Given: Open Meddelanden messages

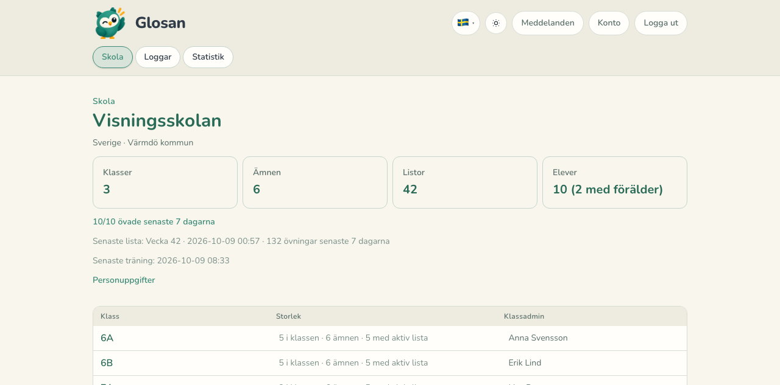Looking at the screenshot, I should [548, 23].
